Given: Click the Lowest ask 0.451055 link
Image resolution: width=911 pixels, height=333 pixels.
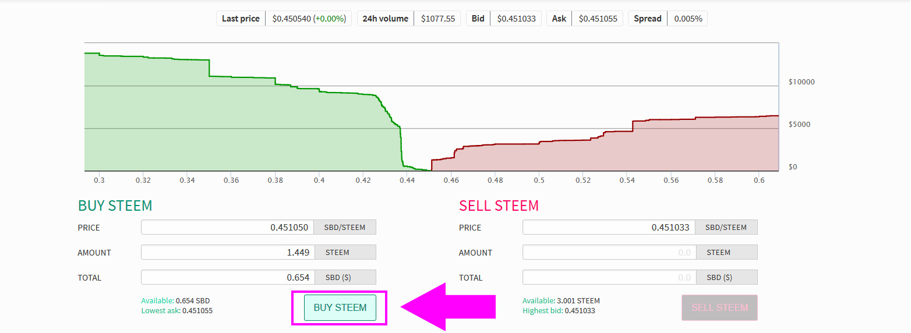Looking at the screenshot, I should coord(177,310).
